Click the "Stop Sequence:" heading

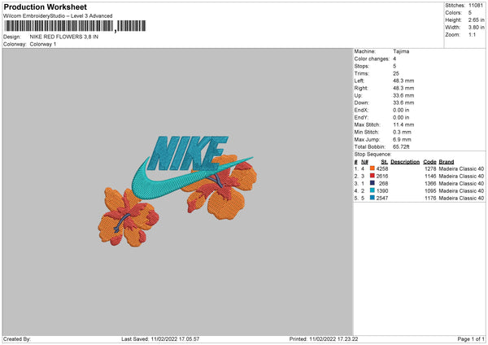(x=373, y=155)
